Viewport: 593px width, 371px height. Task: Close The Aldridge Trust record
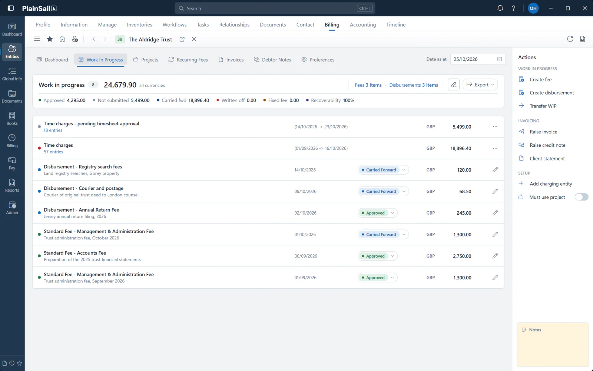pyautogui.click(x=194, y=39)
